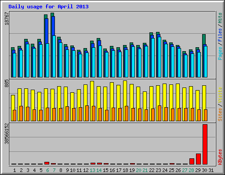Click the KBytes legend label
The width and height of the screenshot is (225, 175).
click(220, 157)
